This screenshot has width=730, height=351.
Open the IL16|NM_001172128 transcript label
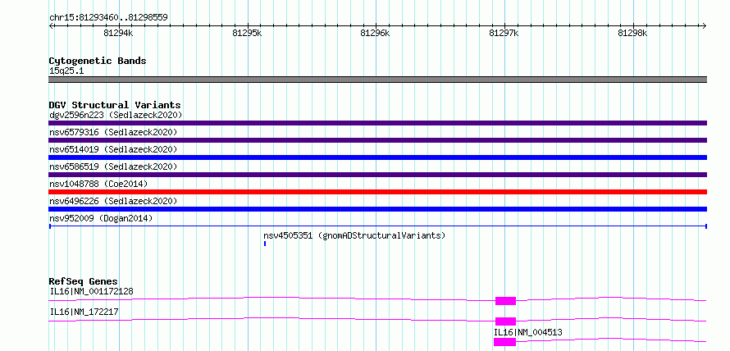point(91,291)
